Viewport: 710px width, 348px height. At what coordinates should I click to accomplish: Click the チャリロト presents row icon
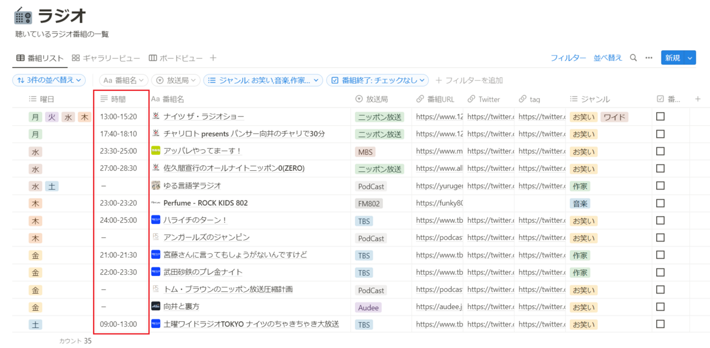tap(156, 134)
